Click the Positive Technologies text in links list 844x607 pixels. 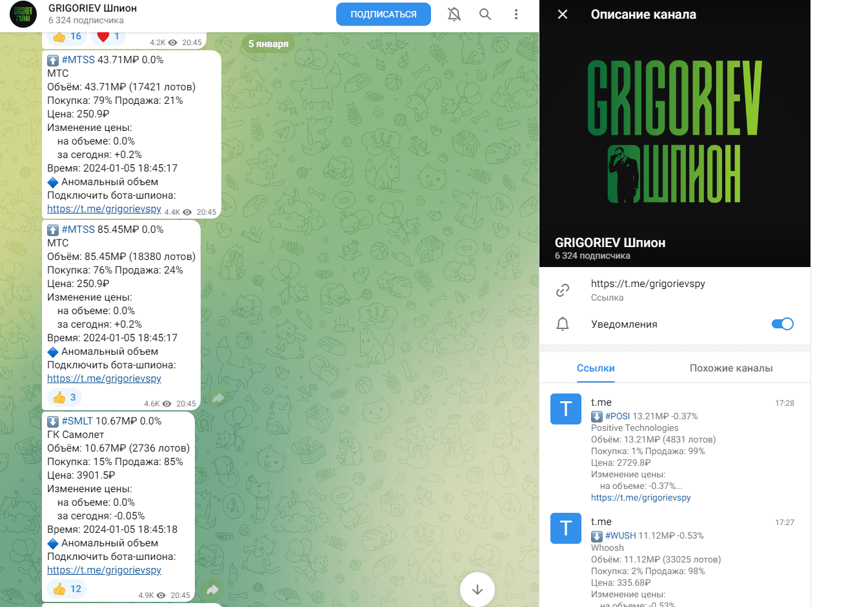(635, 428)
